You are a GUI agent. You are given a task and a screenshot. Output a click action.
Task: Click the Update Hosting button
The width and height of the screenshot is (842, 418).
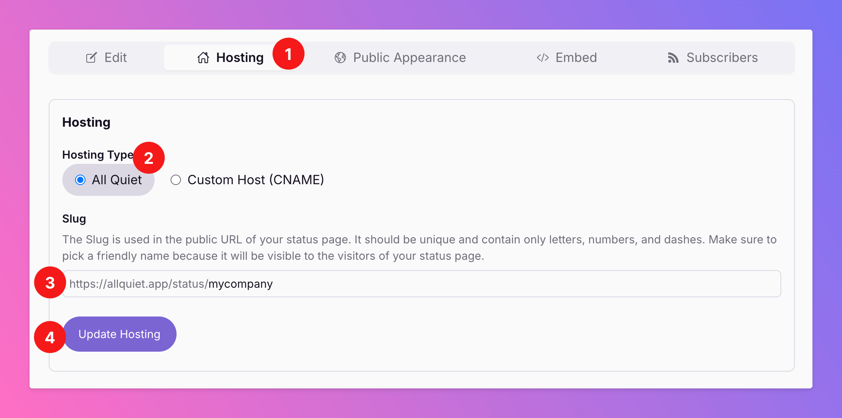click(119, 334)
